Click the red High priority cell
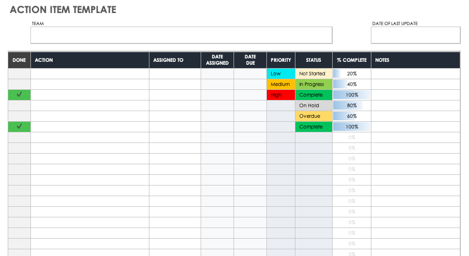The width and height of the screenshot is (469, 256). pyautogui.click(x=280, y=95)
